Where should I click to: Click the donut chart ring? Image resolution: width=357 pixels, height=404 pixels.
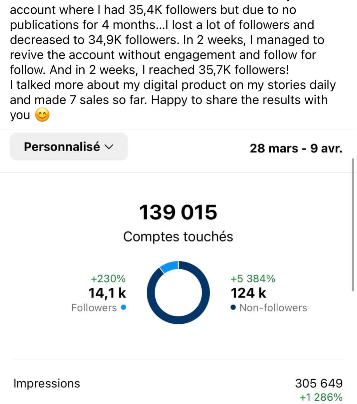pos(178,293)
